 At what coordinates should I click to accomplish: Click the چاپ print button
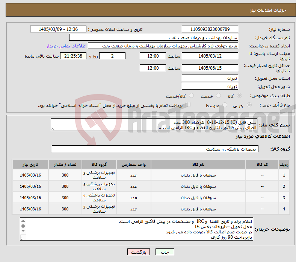[165, 252]
